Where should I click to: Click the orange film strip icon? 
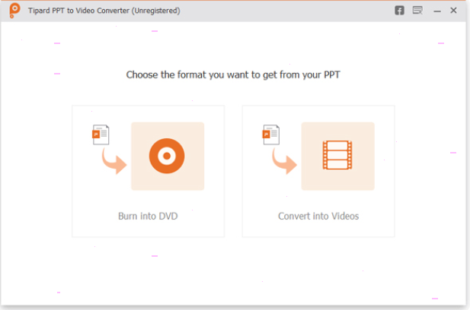337,155
